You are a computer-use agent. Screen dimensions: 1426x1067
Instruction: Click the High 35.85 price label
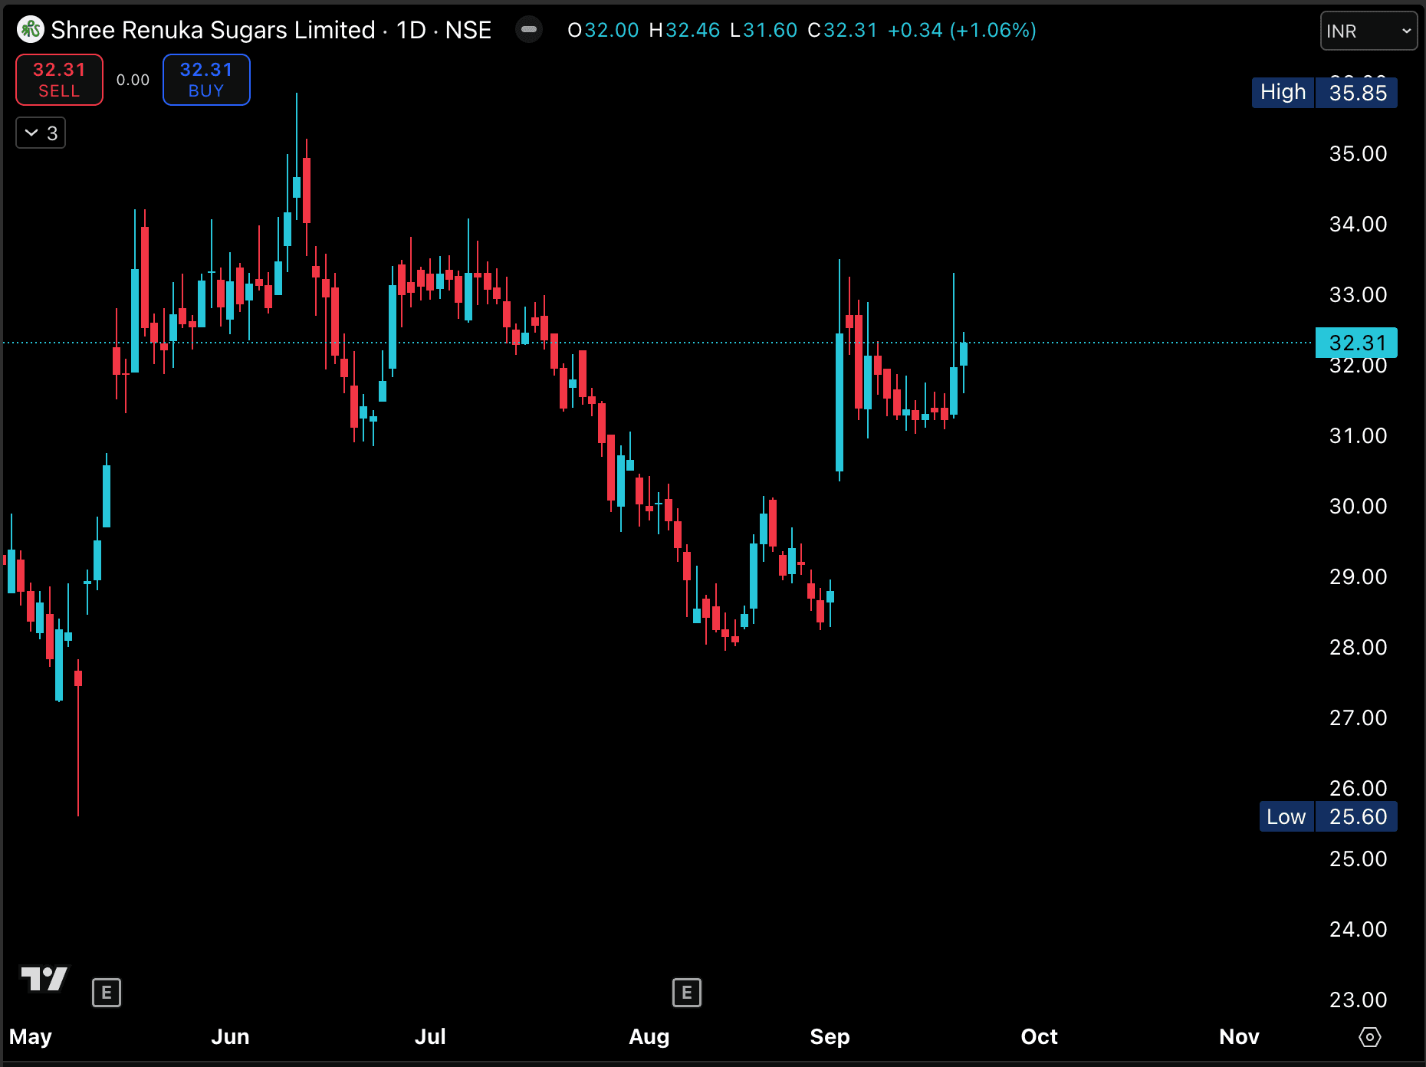pyautogui.click(x=1324, y=93)
